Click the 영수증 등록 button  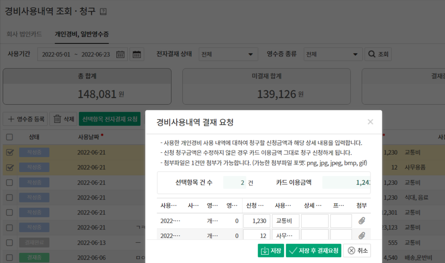(x=25, y=118)
